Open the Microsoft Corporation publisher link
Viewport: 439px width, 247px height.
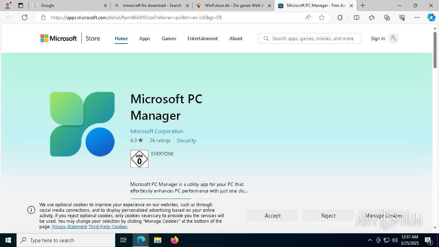pos(157,131)
